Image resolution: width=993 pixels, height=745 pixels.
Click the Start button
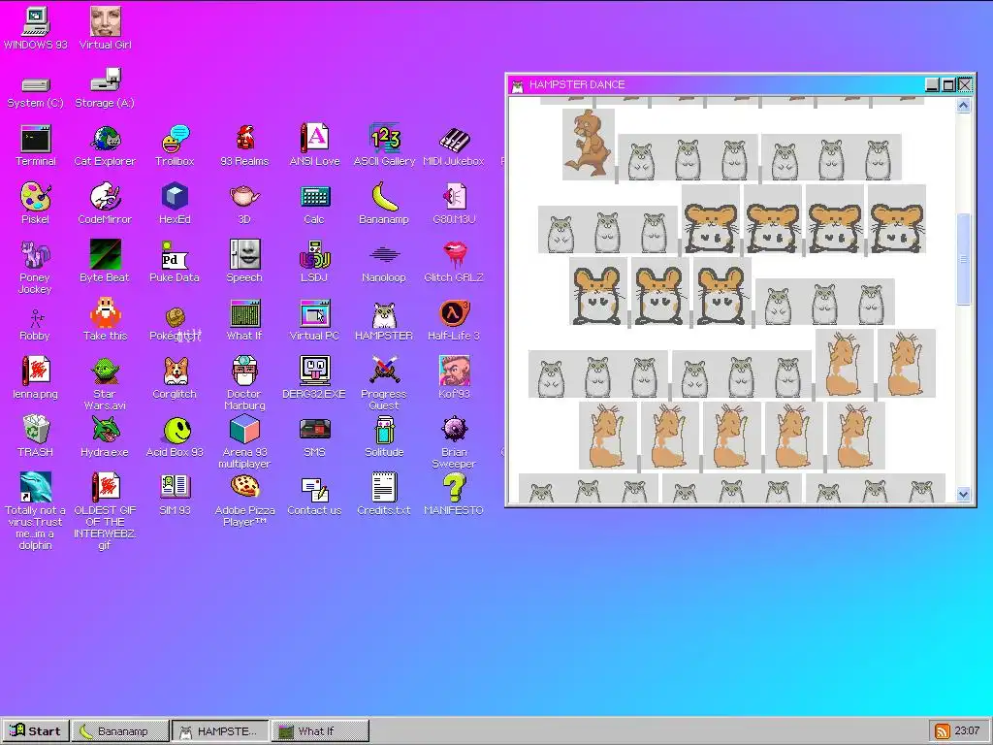(36, 730)
